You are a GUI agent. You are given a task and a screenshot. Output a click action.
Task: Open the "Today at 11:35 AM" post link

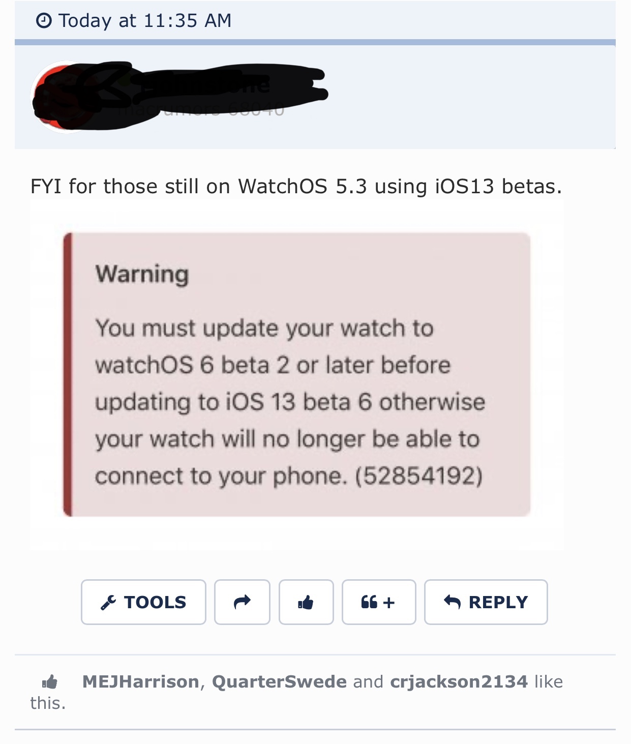coord(145,21)
